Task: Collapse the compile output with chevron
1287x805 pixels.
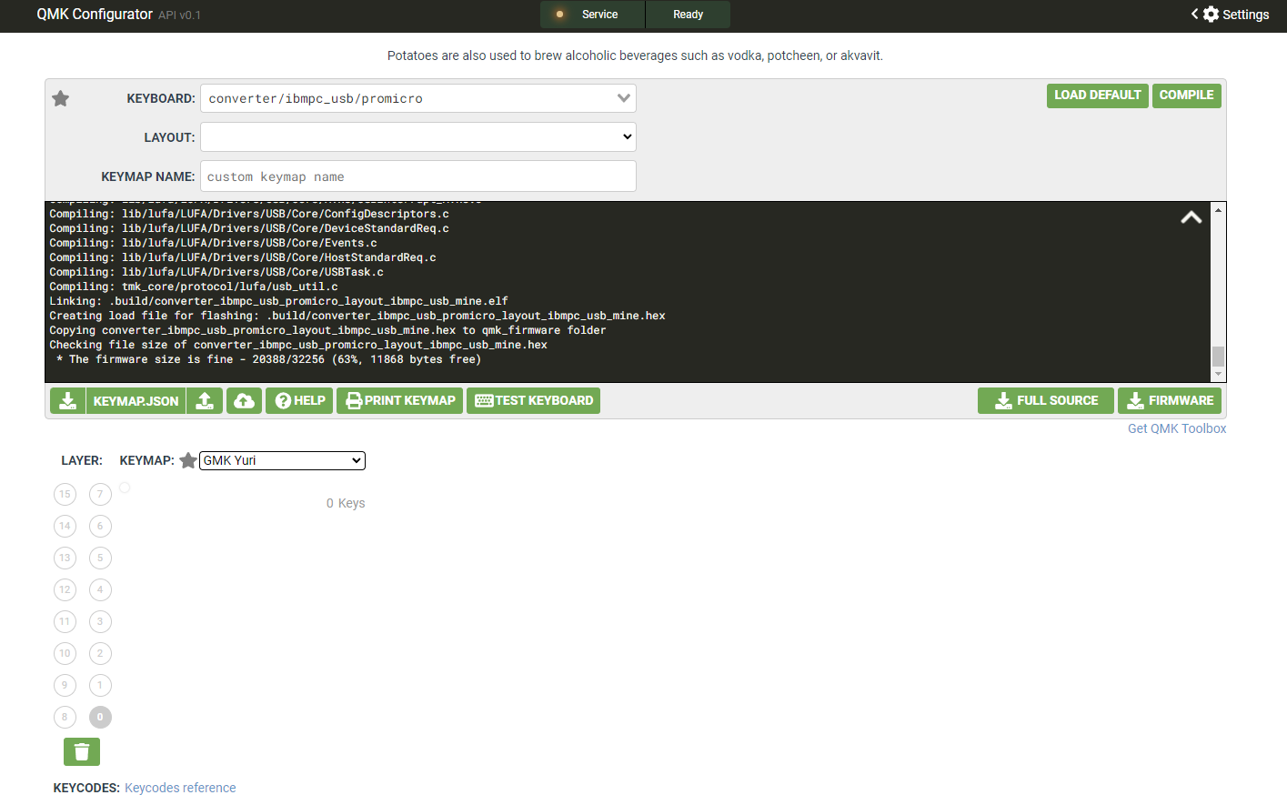Action: 1191,217
